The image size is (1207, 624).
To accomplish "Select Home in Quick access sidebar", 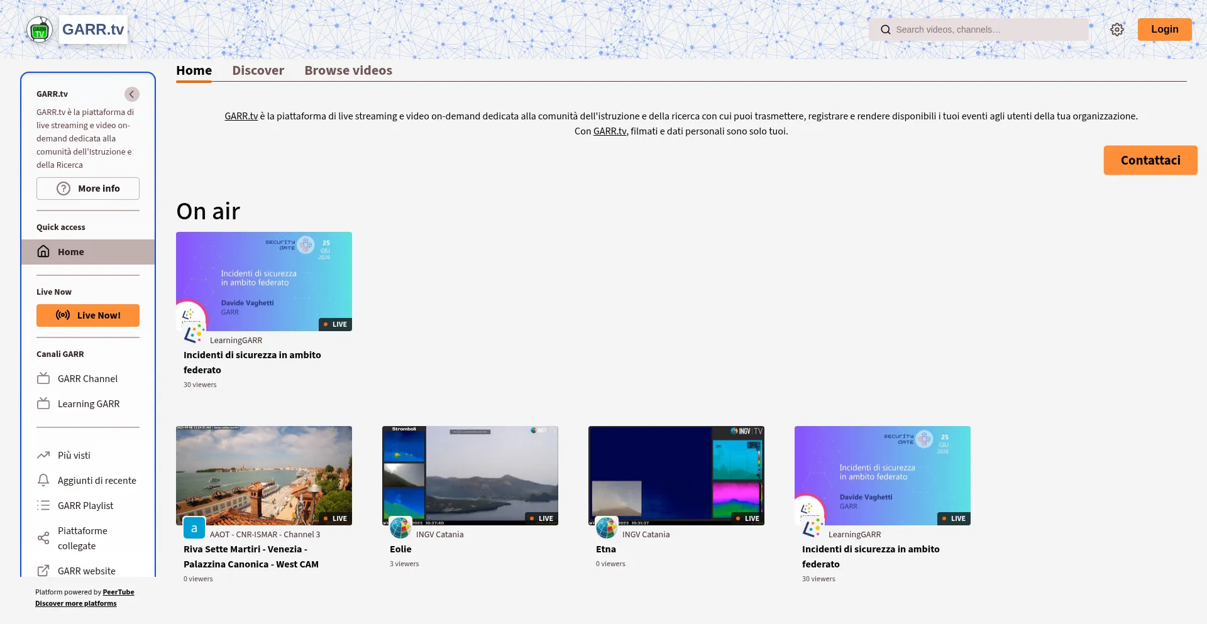I will click(88, 252).
